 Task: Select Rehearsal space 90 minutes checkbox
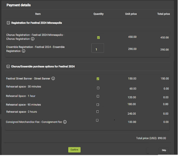[x=98, y=105]
